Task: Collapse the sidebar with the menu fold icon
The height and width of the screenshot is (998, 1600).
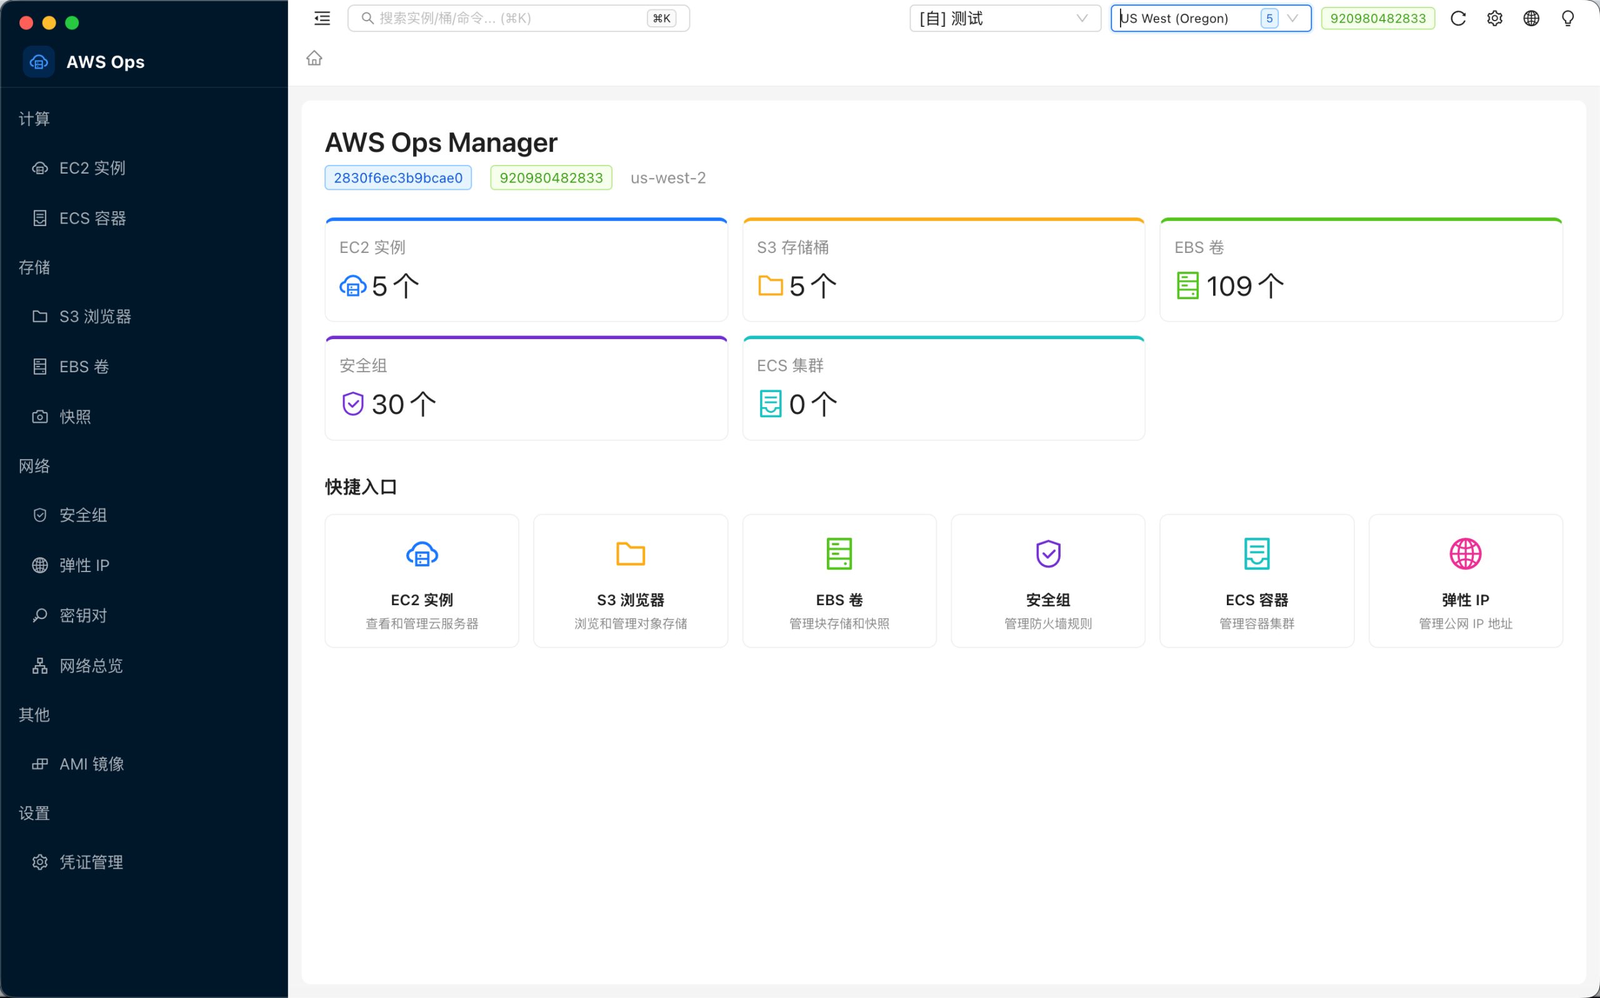Action: point(322,19)
